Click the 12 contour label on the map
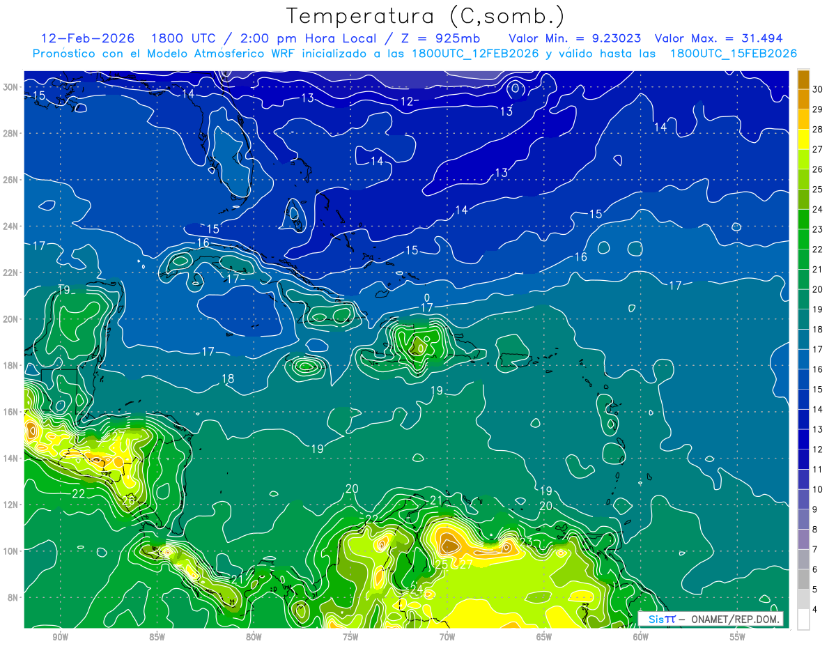The height and width of the screenshot is (646, 836). coord(407,102)
